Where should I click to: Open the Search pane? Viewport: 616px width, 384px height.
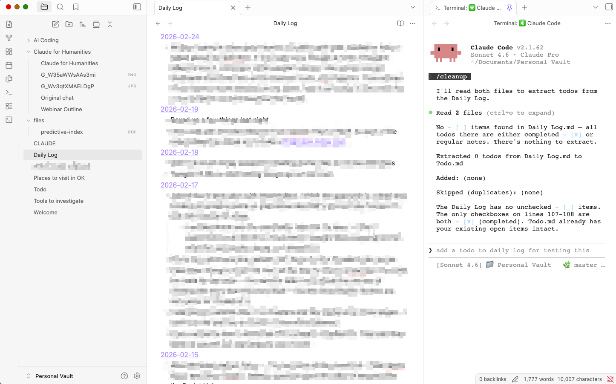coord(60,7)
